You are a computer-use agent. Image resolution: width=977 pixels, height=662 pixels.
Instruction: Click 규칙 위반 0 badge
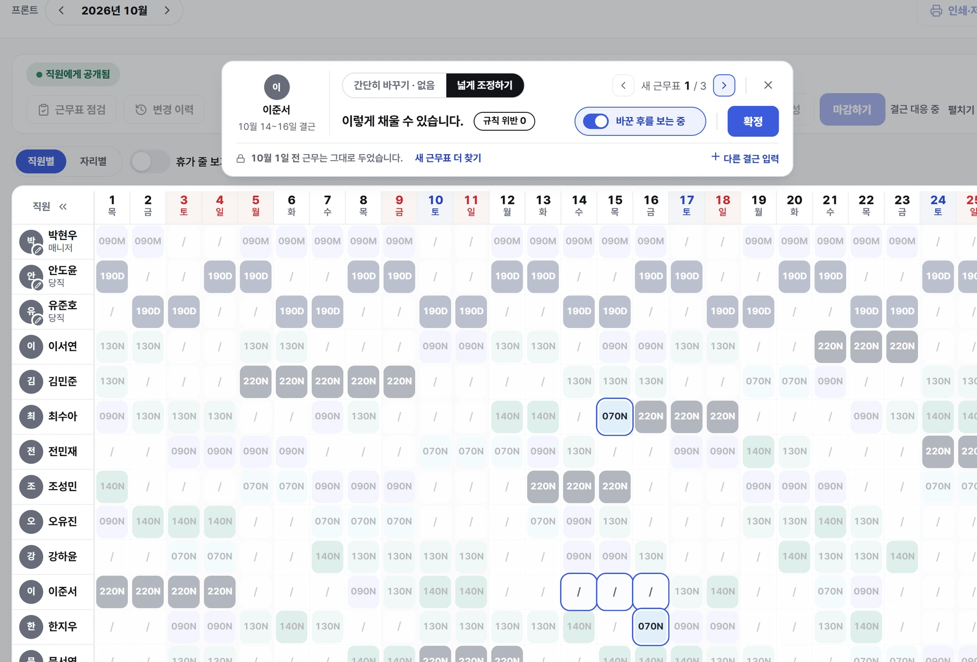[504, 121]
